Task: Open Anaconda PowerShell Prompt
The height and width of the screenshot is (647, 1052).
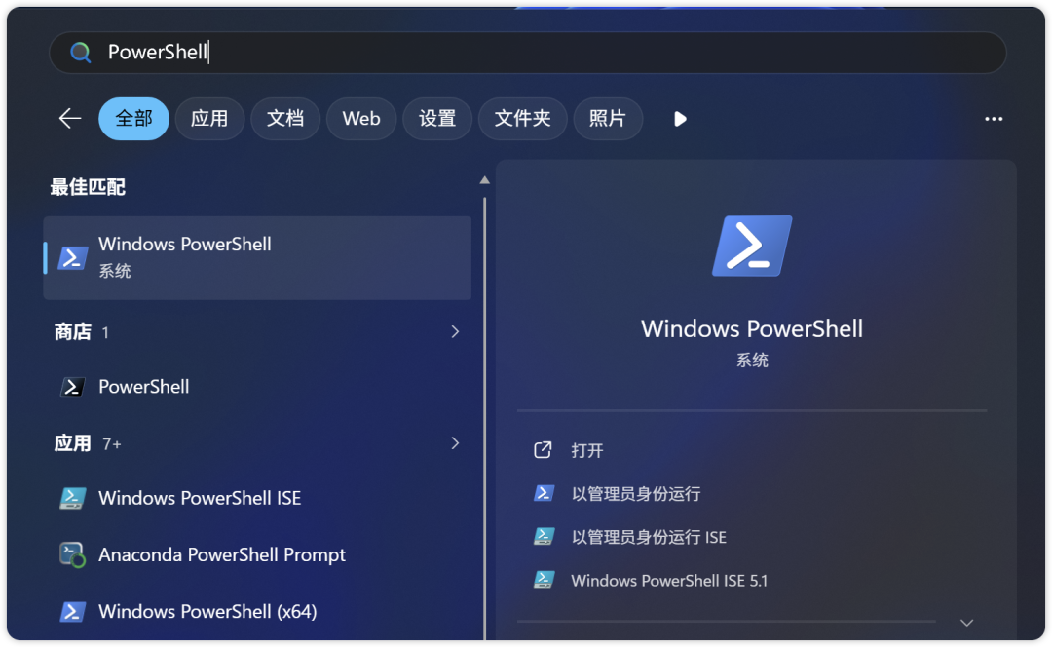Action: 257,555
